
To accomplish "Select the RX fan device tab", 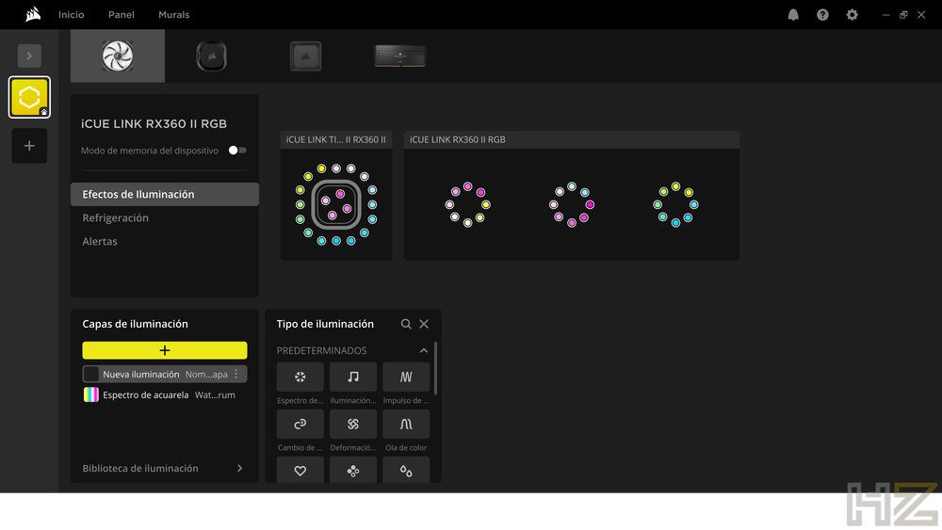I will pos(118,56).
